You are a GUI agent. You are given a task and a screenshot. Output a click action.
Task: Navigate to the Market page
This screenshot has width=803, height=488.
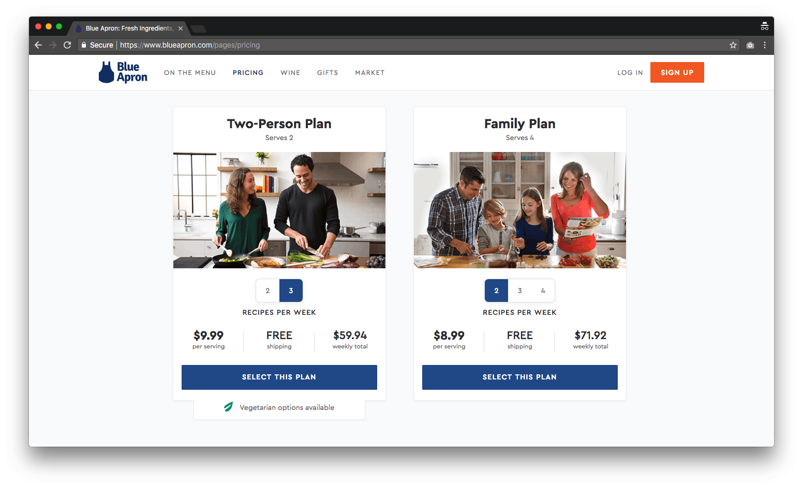(369, 73)
